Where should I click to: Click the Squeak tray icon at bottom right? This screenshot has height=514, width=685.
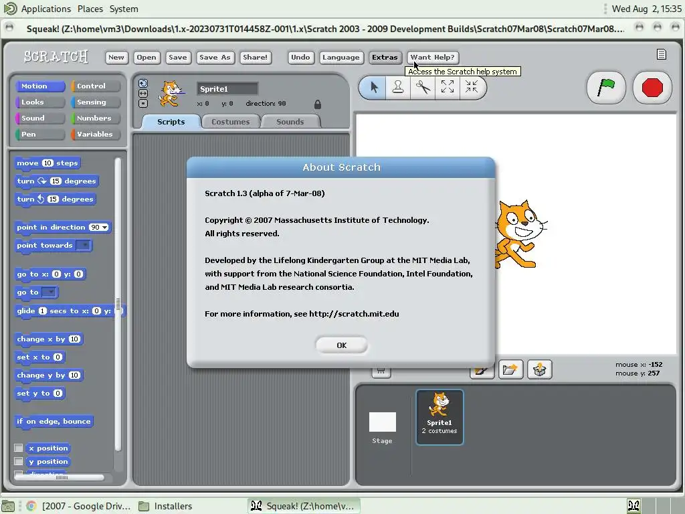coord(634,506)
